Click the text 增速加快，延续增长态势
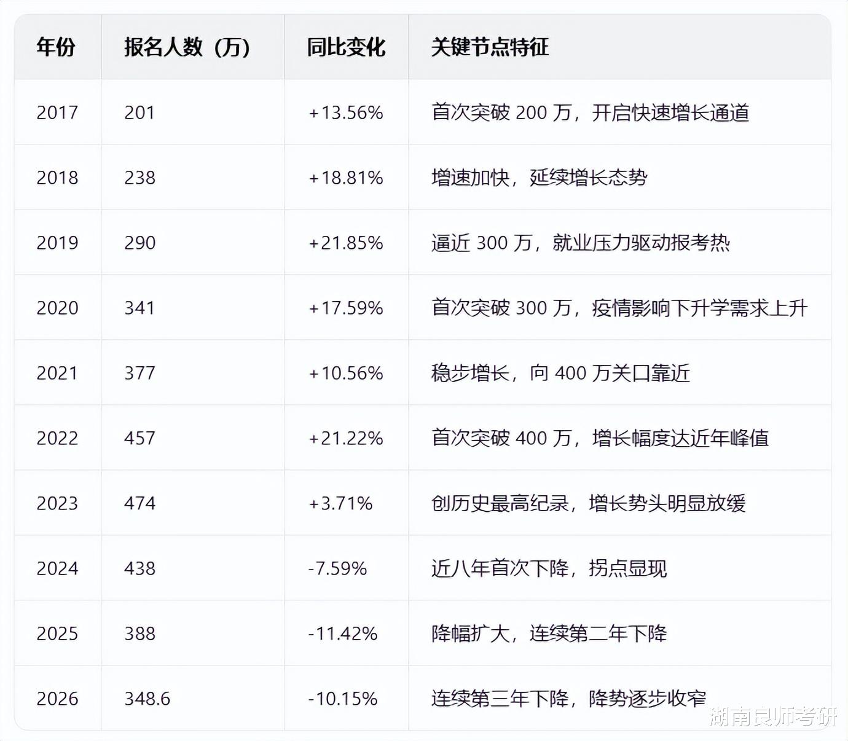The image size is (848, 741). [x=540, y=178]
